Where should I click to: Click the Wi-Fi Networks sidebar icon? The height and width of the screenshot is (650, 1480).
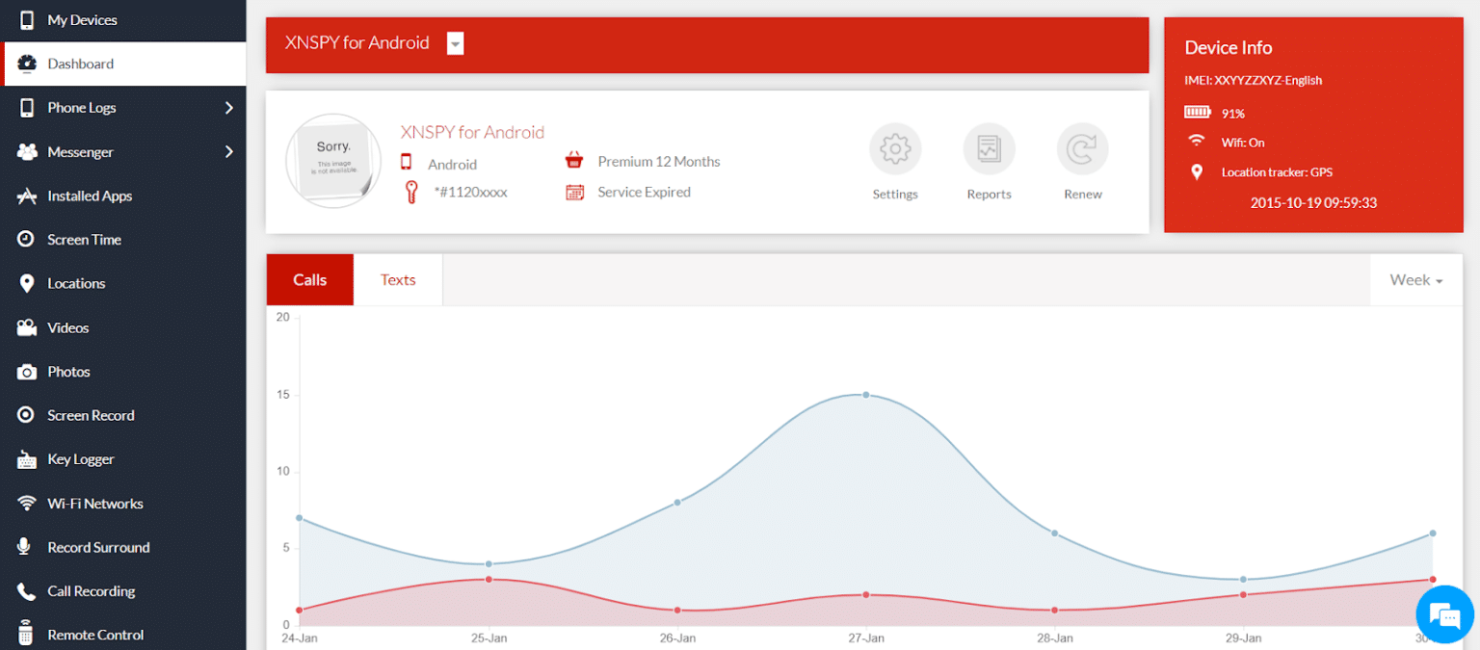click(x=27, y=504)
